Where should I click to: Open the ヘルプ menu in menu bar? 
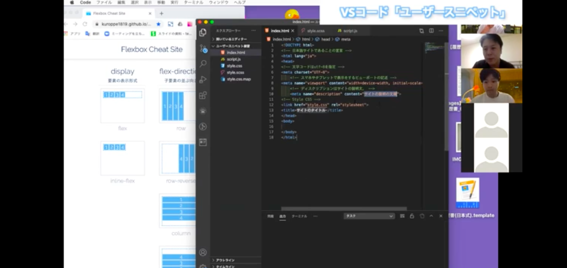click(239, 2)
